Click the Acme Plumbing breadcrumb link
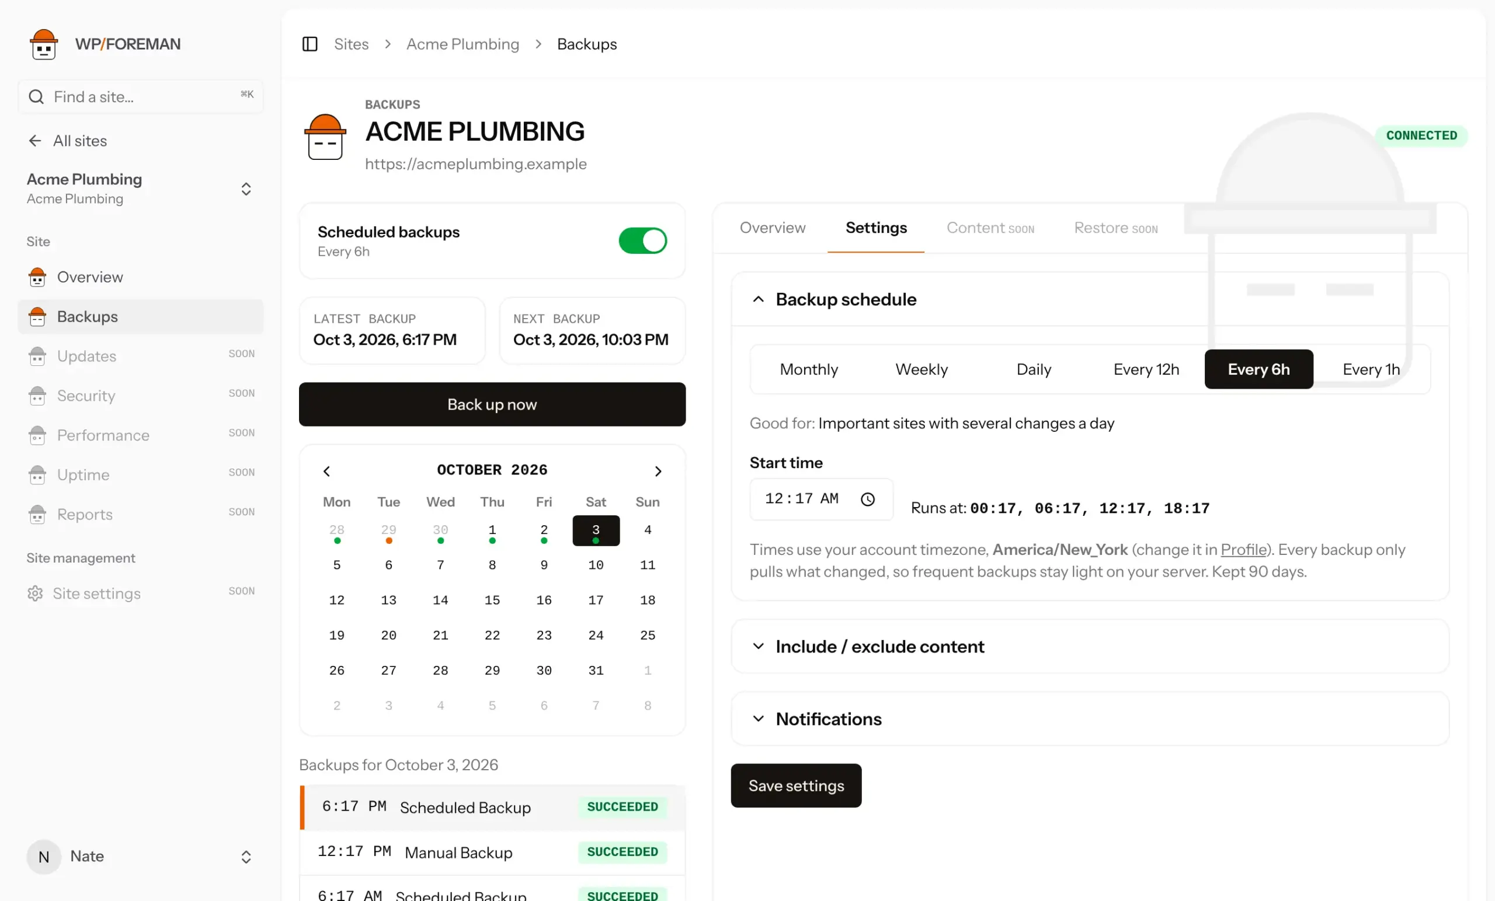 pyautogui.click(x=463, y=44)
